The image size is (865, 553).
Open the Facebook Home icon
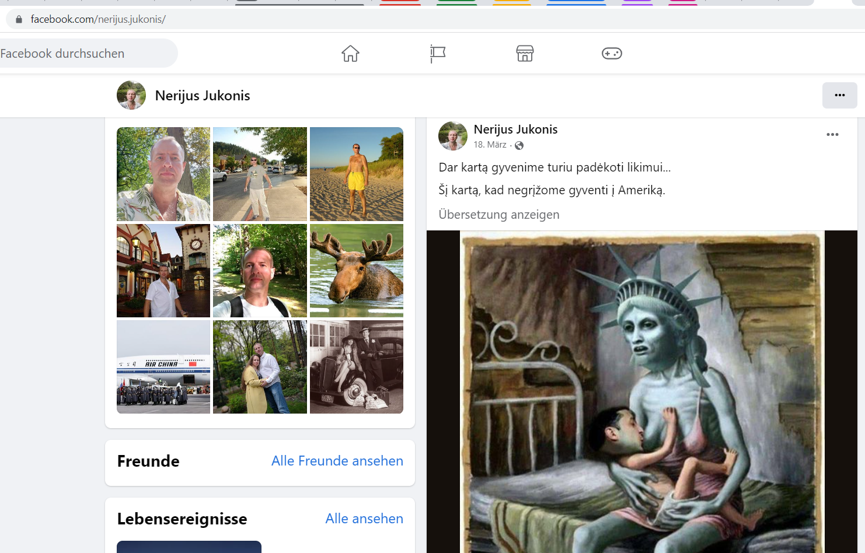pyautogui.click(x=350, y=54)
